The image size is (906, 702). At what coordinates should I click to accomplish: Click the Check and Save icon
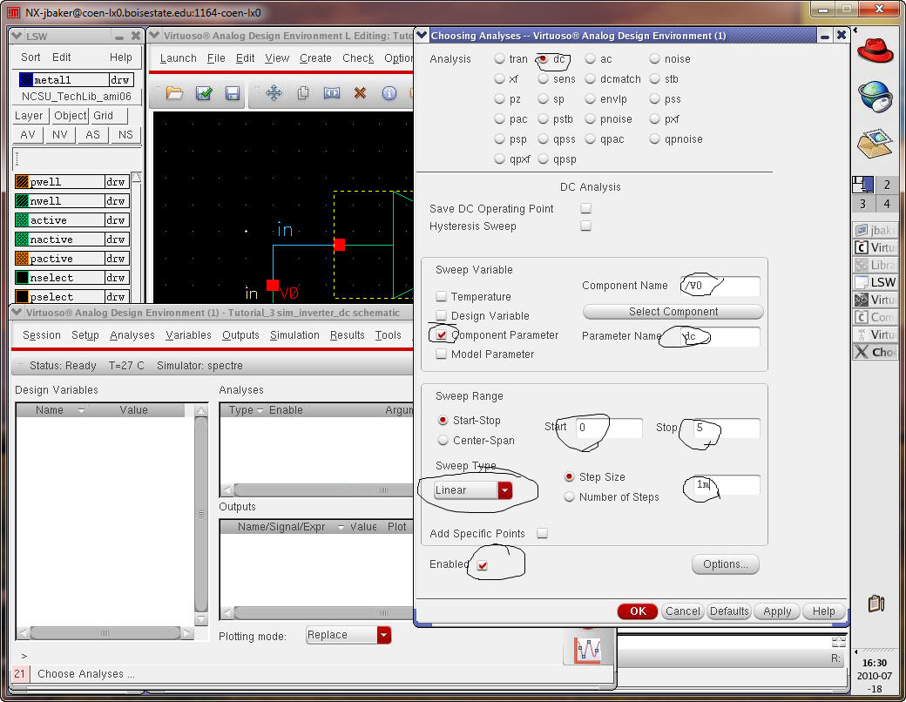(204, 93)
